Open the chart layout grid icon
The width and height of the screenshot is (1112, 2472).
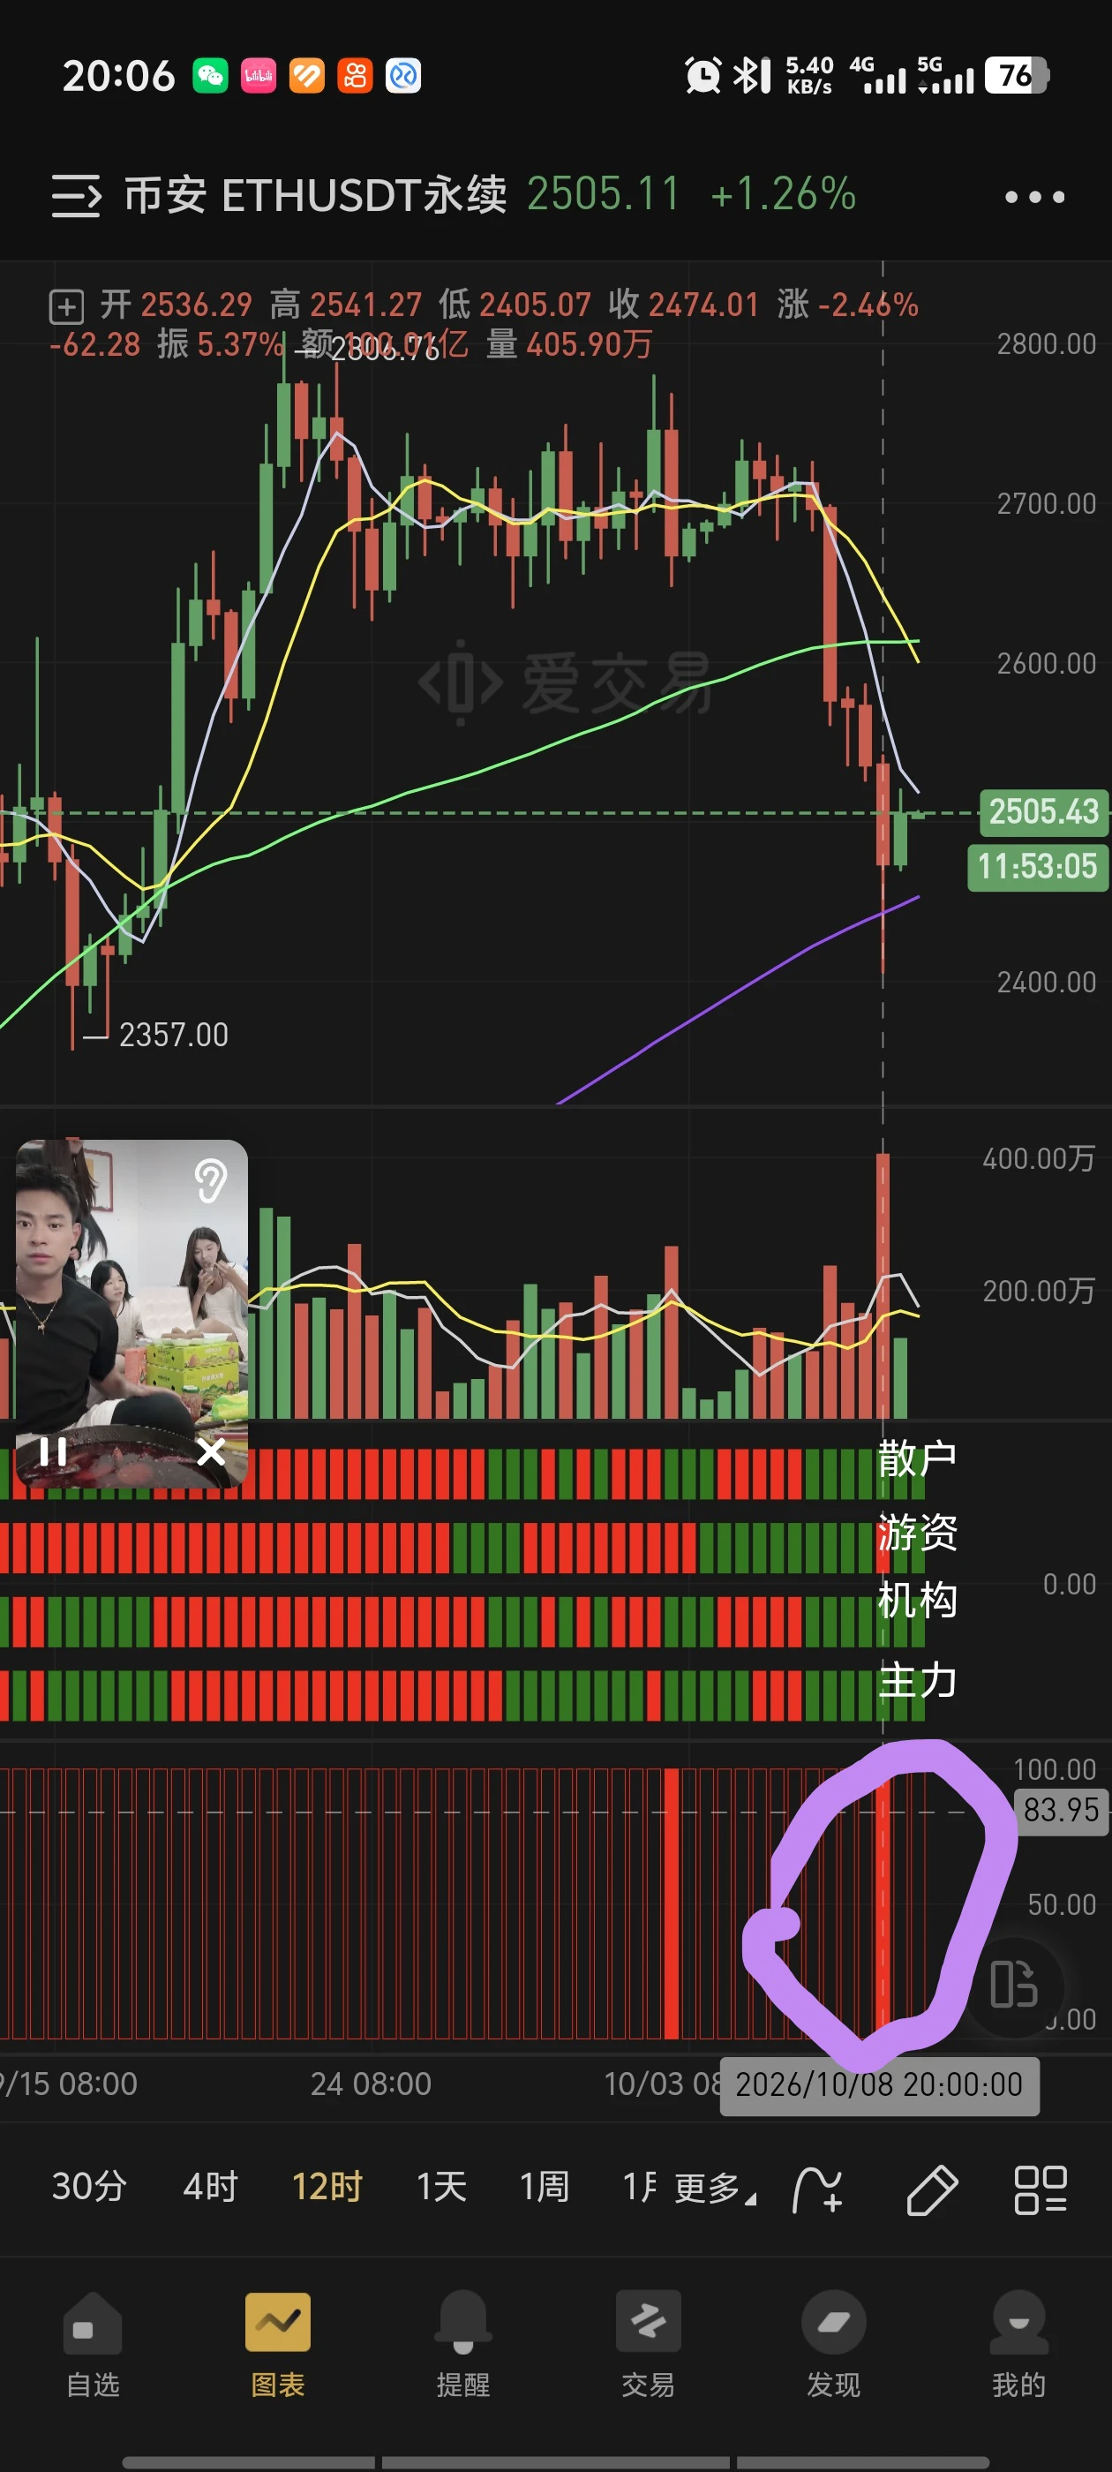1041,2189
